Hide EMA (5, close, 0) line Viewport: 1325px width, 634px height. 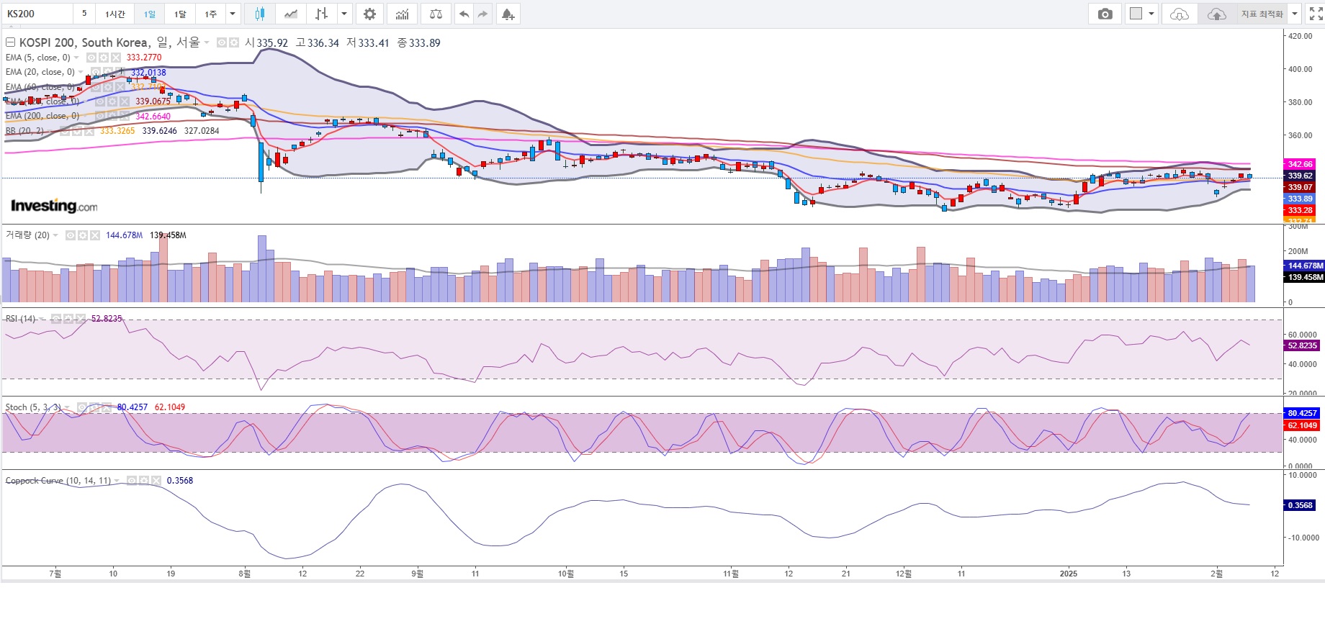click(91, 58)
